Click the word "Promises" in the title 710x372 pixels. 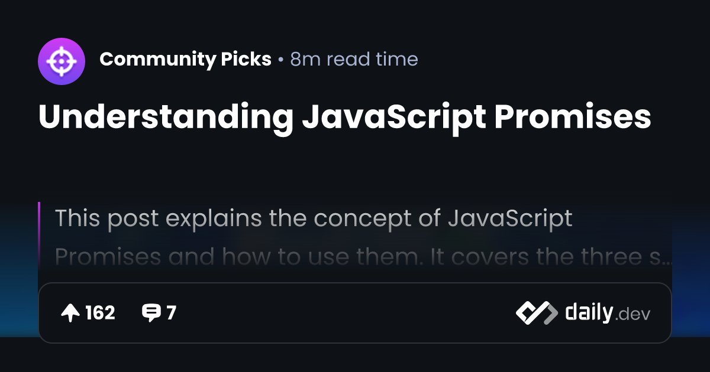click(x=572, y=118)
